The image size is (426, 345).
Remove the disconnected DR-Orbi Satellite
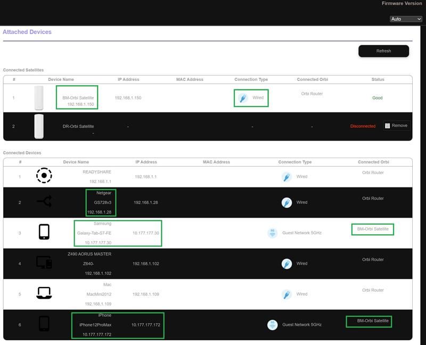click(x=396, y=126)
